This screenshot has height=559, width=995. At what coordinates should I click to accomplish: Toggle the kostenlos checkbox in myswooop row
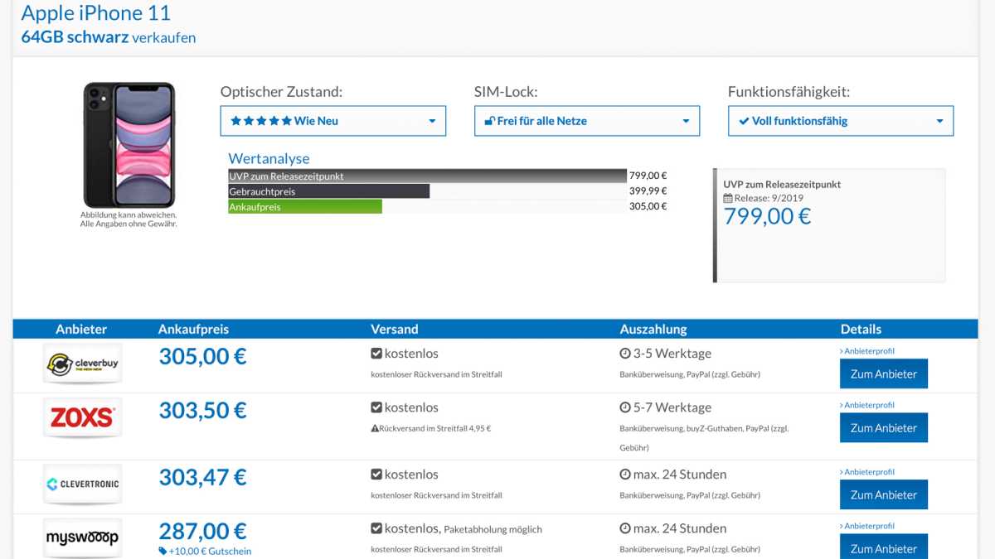(x=376, y=528)
